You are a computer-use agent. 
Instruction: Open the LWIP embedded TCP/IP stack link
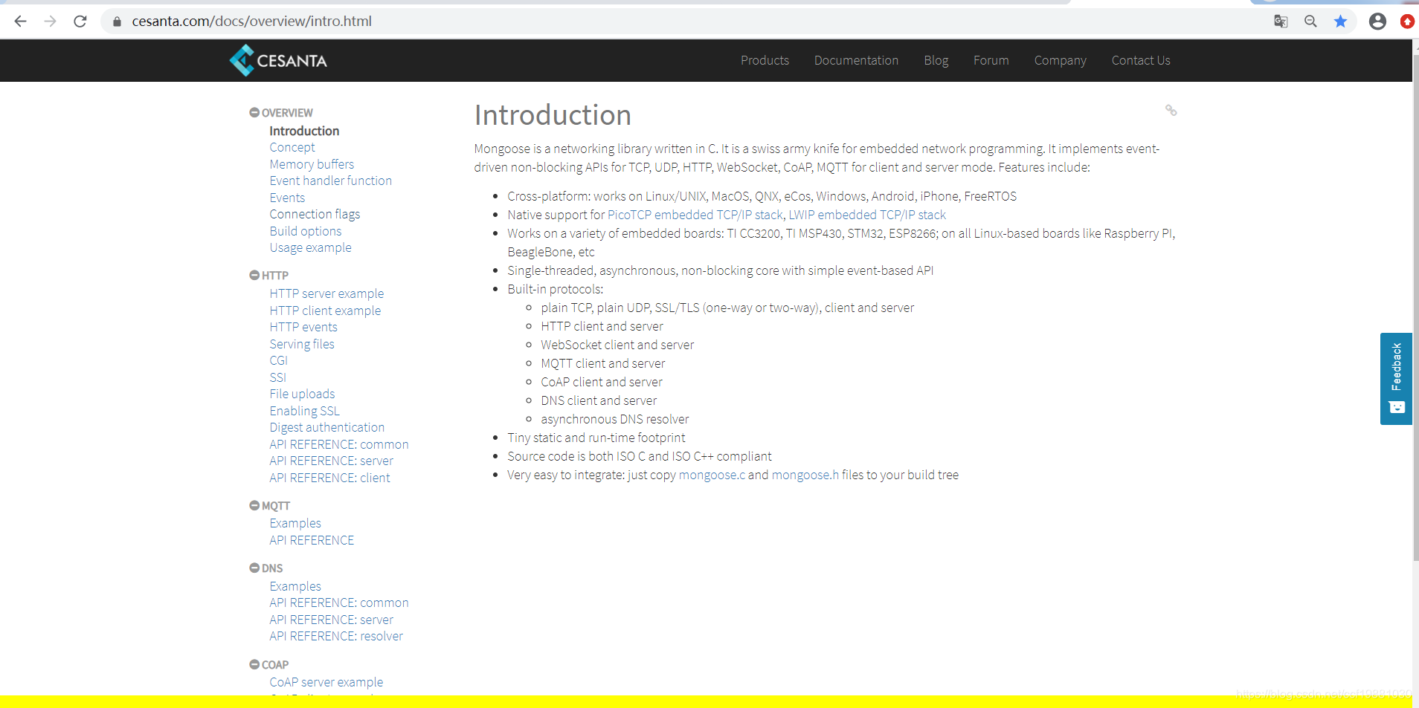pos(867,215)
